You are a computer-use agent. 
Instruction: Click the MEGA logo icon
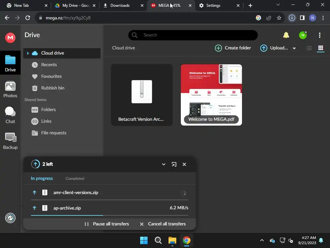(x=10, y=38)
